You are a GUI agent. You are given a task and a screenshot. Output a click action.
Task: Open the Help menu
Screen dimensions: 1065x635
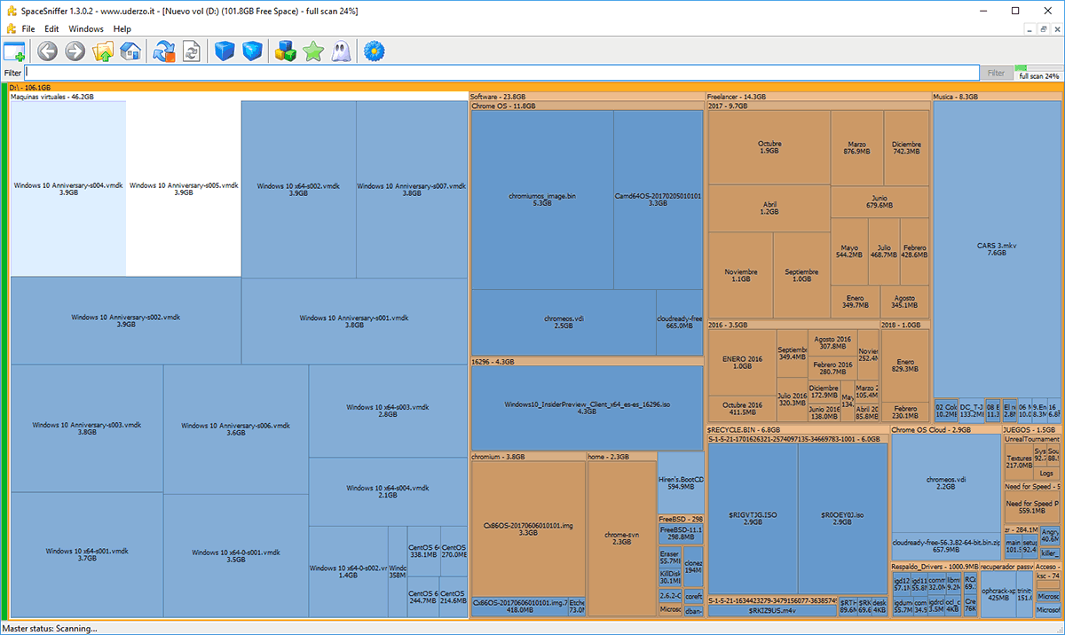122,28
